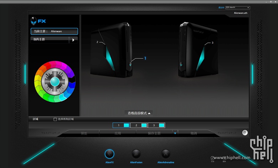This screenshot has height=168, width=278.
Task: Click zone 2's cyan color swatch
Action: coord(144,125)
